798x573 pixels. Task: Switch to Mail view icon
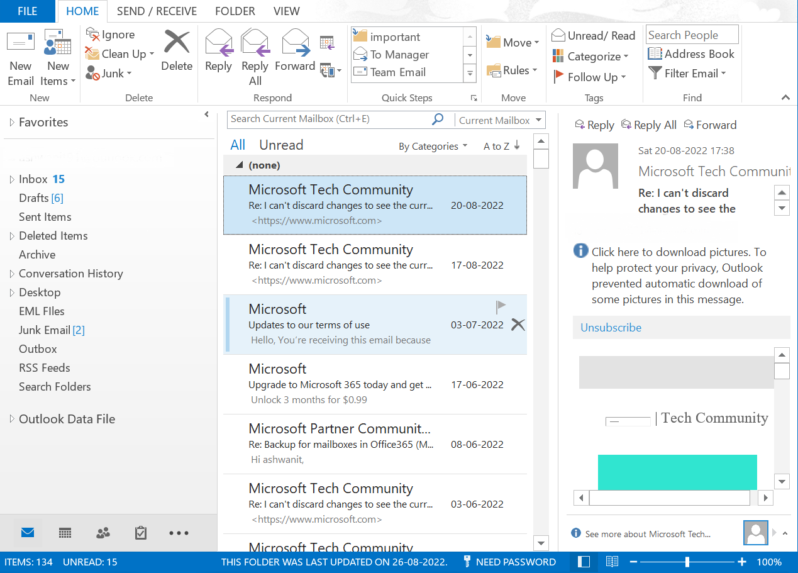click(x=27, y=533)
